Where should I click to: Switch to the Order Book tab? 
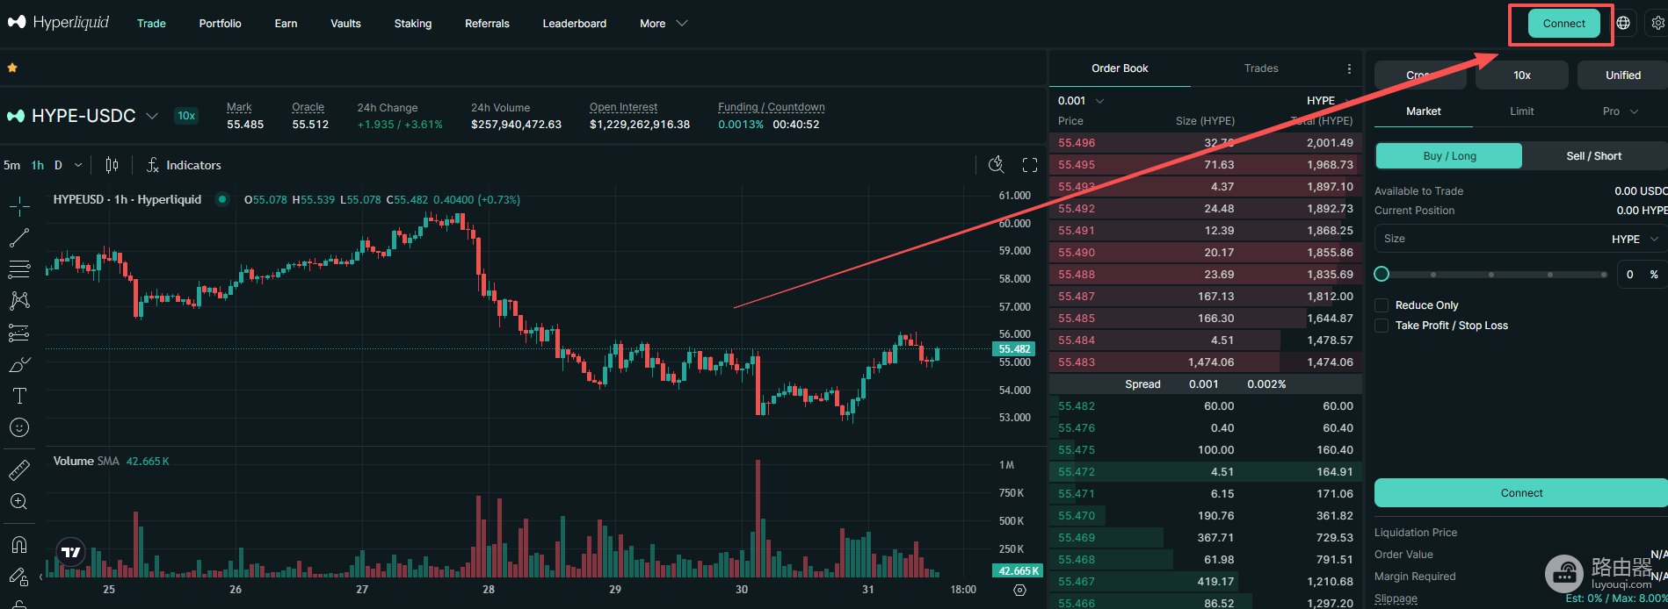1120,68
